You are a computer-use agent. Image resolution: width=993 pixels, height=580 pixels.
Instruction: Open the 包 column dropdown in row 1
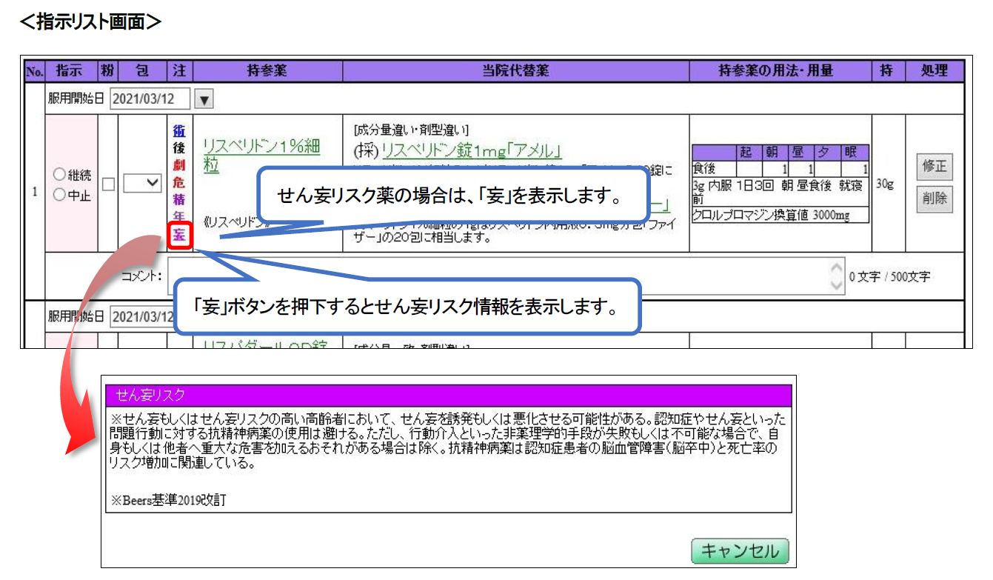tap(142, 183)
